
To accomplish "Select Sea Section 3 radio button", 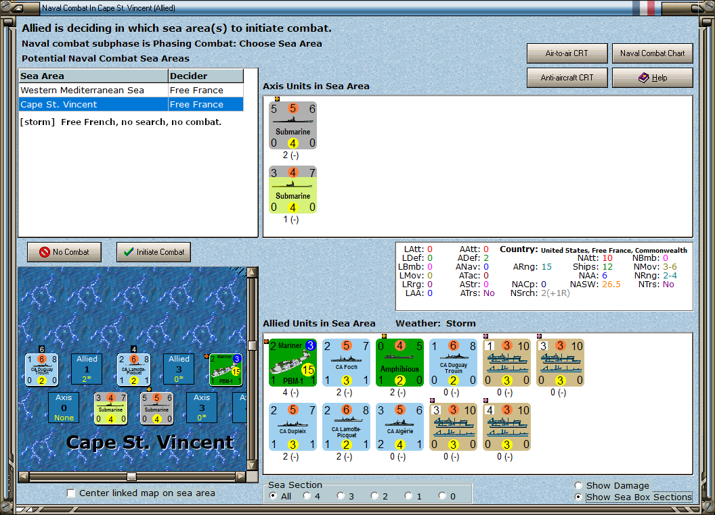I will (x=341, y=496).
